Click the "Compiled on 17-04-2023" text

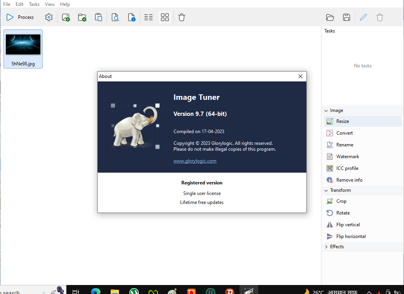coord(199,132)
